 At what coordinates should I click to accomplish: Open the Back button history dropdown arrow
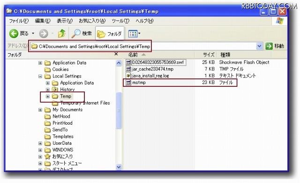coord(33,34)
